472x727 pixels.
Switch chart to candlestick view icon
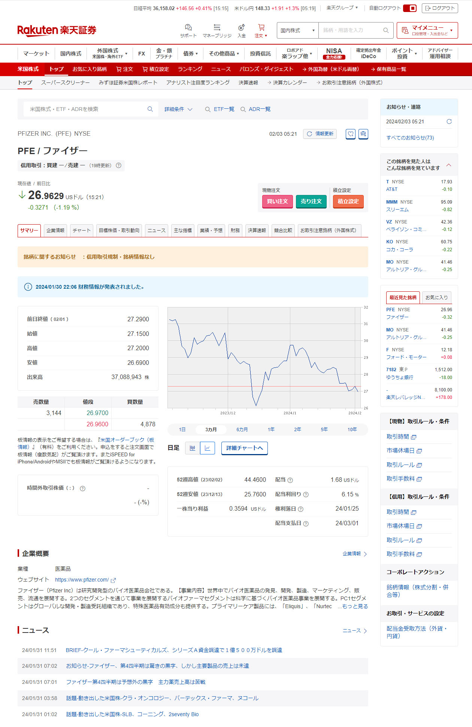point(193,448)
